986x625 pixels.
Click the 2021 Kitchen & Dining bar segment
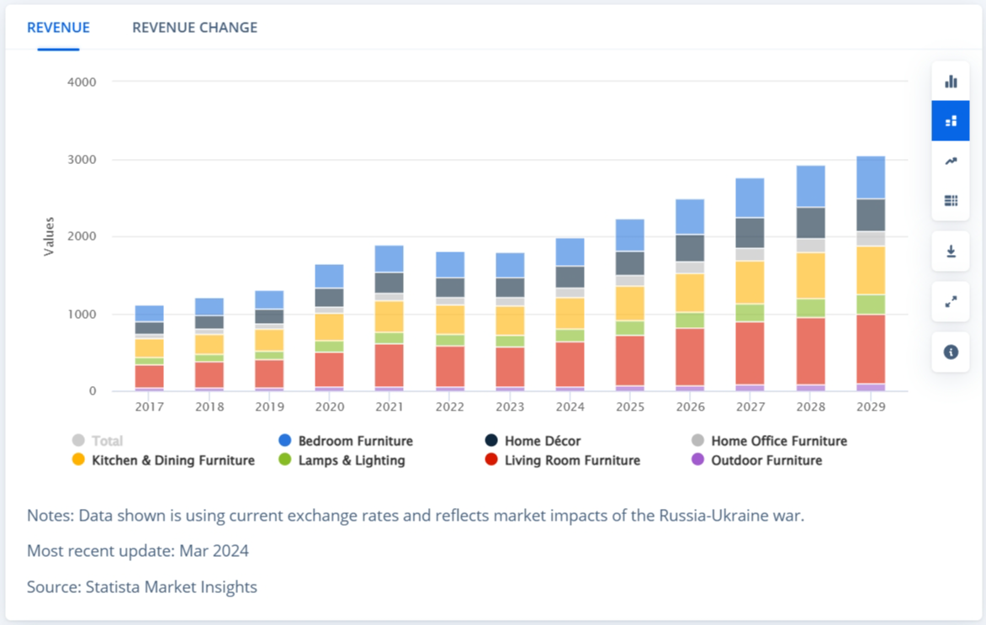click(x=390, y=316)
